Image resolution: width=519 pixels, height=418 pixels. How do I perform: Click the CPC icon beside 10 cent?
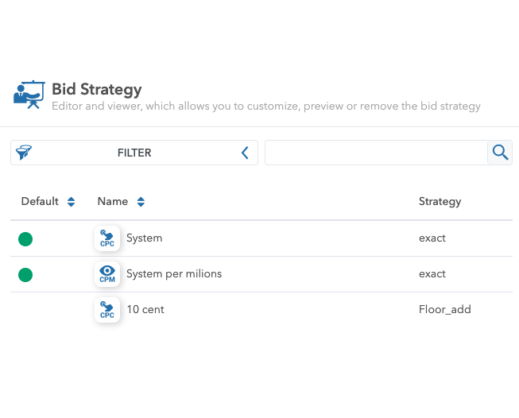click(107, 310)
